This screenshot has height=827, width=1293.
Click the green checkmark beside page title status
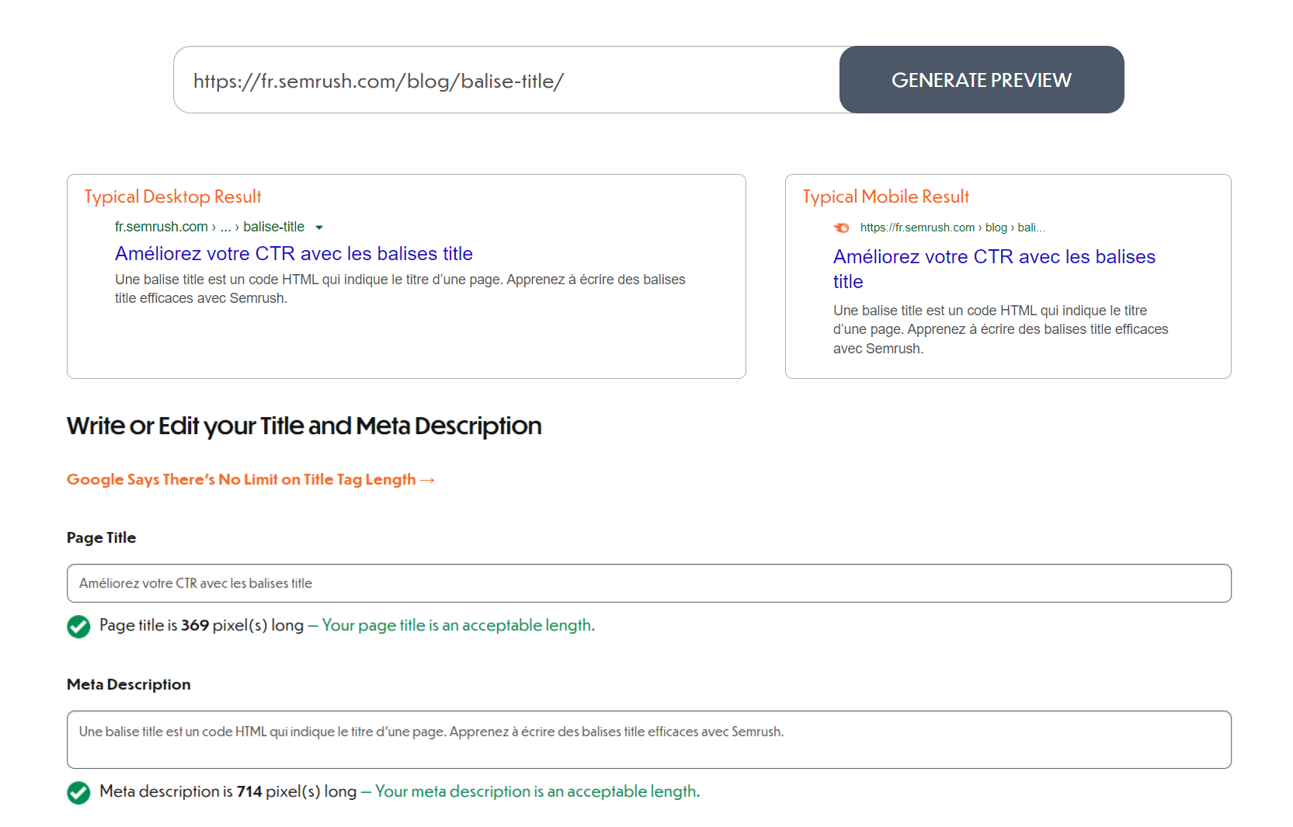pos(78,627)
